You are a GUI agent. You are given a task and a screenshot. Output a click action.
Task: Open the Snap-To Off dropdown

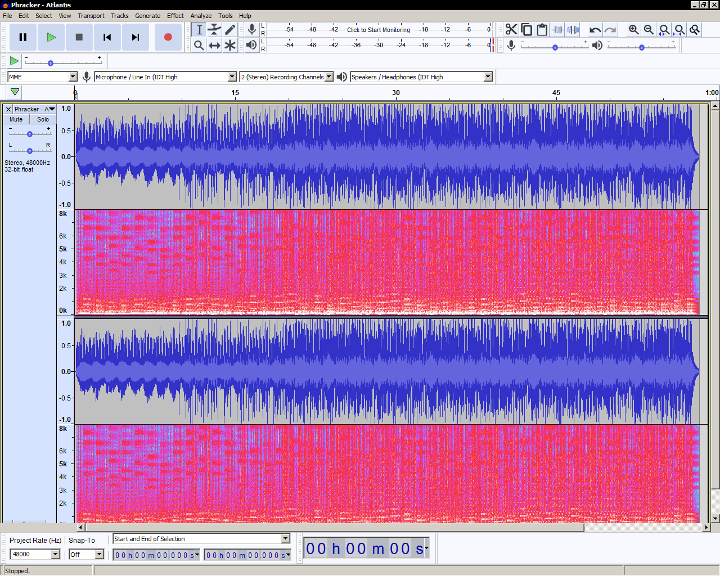click(x=100, y=554)
